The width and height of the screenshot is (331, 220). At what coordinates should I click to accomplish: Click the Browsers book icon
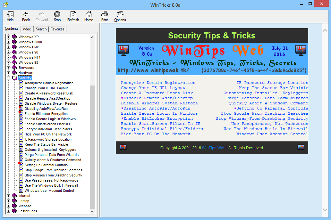[x=14, y=68]
